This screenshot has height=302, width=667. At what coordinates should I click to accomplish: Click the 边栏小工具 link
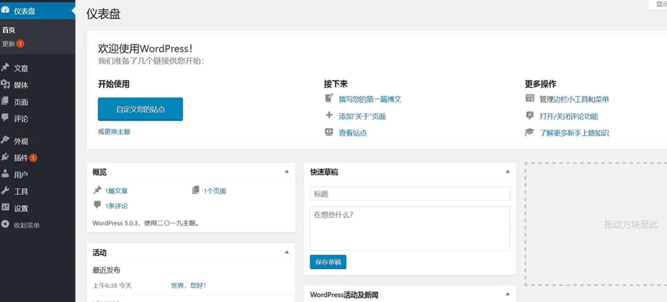pyautogui.click(x=571, y=99)
